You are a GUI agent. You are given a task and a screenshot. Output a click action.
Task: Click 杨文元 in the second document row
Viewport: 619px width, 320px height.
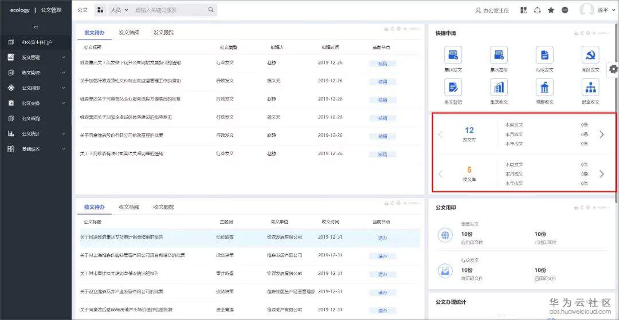pos(273,81)
